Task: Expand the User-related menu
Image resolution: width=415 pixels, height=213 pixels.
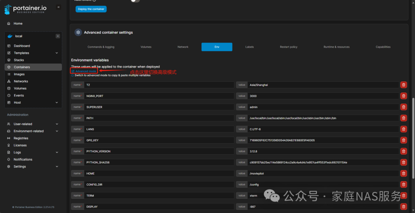Action: [x=57, y=124]
